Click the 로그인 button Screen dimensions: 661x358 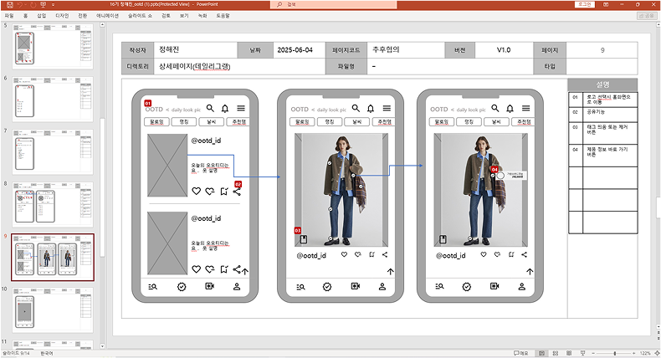(x=586, y=5)
